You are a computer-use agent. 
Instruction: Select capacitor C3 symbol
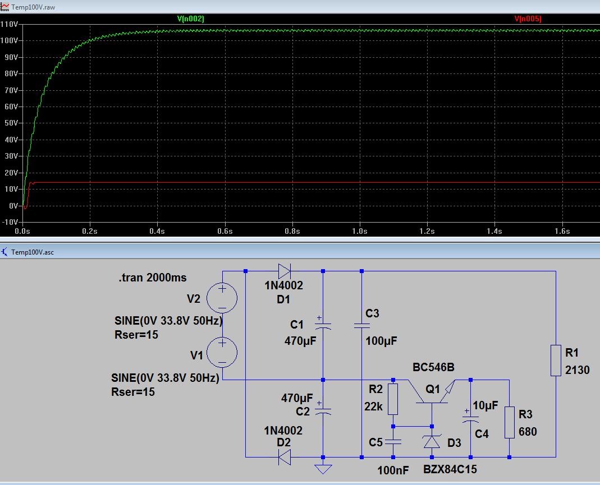click(x=361, y=326)
